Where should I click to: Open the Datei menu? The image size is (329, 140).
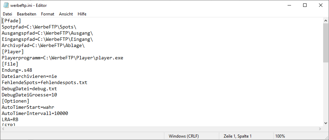click(7, 14)
